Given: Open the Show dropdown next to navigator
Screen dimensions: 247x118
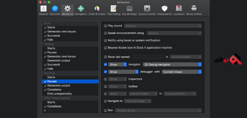Looking at the screenshot, I should (117, 65).
